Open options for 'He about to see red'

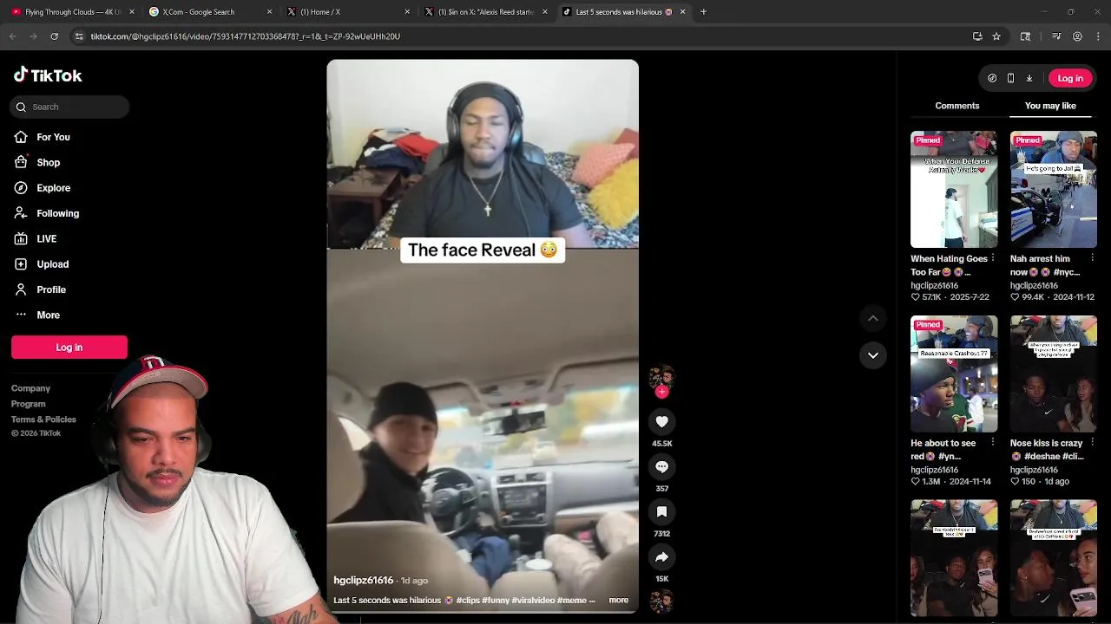[993, 443]
